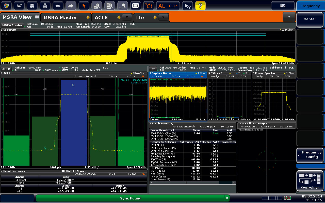Toggle the sequencer mode icon
This screenshot has height=203, width=325.
[x=149, y=6]
